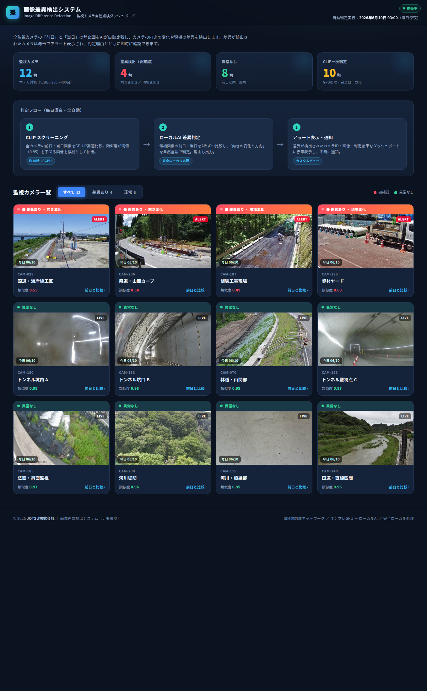This screenshot has width=427, height=691.
Task: Switch to the 差異あり 4 tab
Action: 102,192
